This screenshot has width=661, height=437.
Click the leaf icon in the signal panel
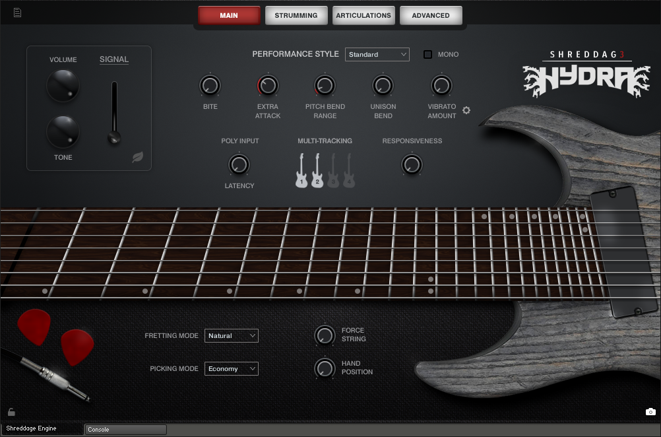point(138,156)
